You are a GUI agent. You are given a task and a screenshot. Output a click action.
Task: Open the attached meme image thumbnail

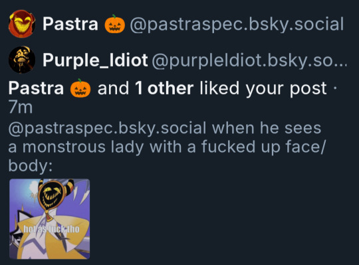tap(49, 219)
